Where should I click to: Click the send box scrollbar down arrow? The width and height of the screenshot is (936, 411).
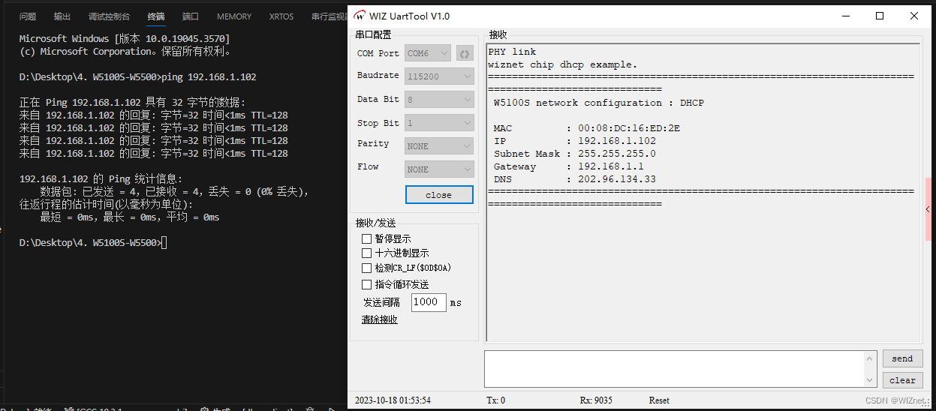point(871,381)
